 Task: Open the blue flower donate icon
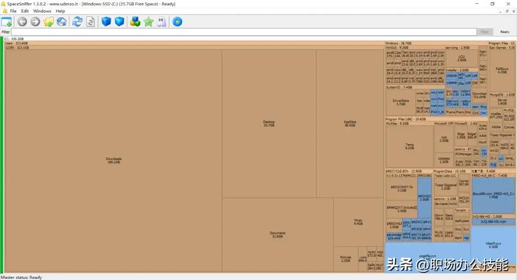177,22
